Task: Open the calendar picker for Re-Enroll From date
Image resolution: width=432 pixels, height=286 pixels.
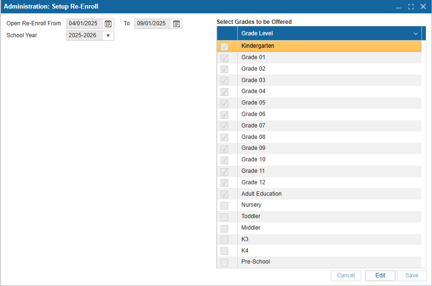Action: pyautogui.click(x=108, y=24)
